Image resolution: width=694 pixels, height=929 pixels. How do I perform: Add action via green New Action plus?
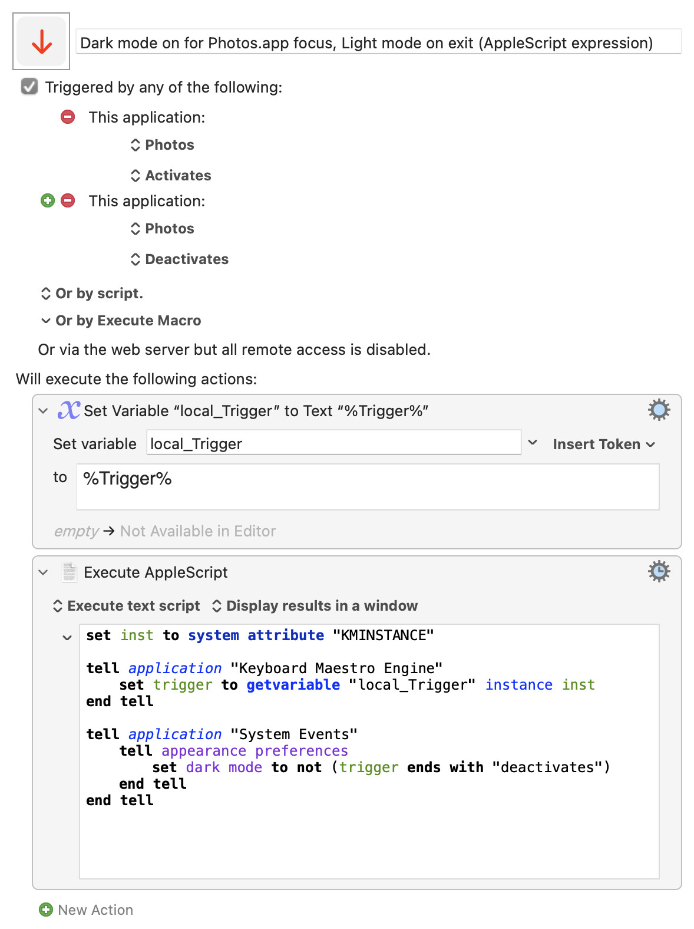46,910
